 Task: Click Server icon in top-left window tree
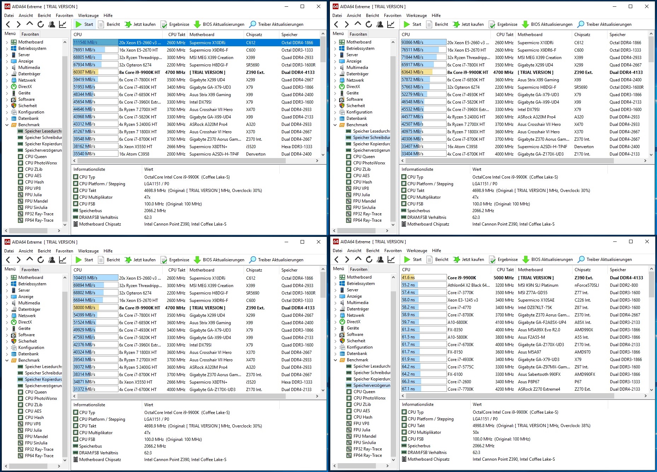(14, 55)
